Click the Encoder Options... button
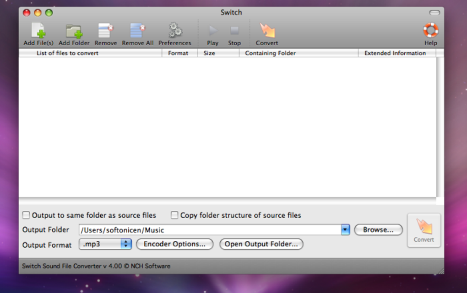Screen dimensions: 467x293 click(x=174, y=244)
